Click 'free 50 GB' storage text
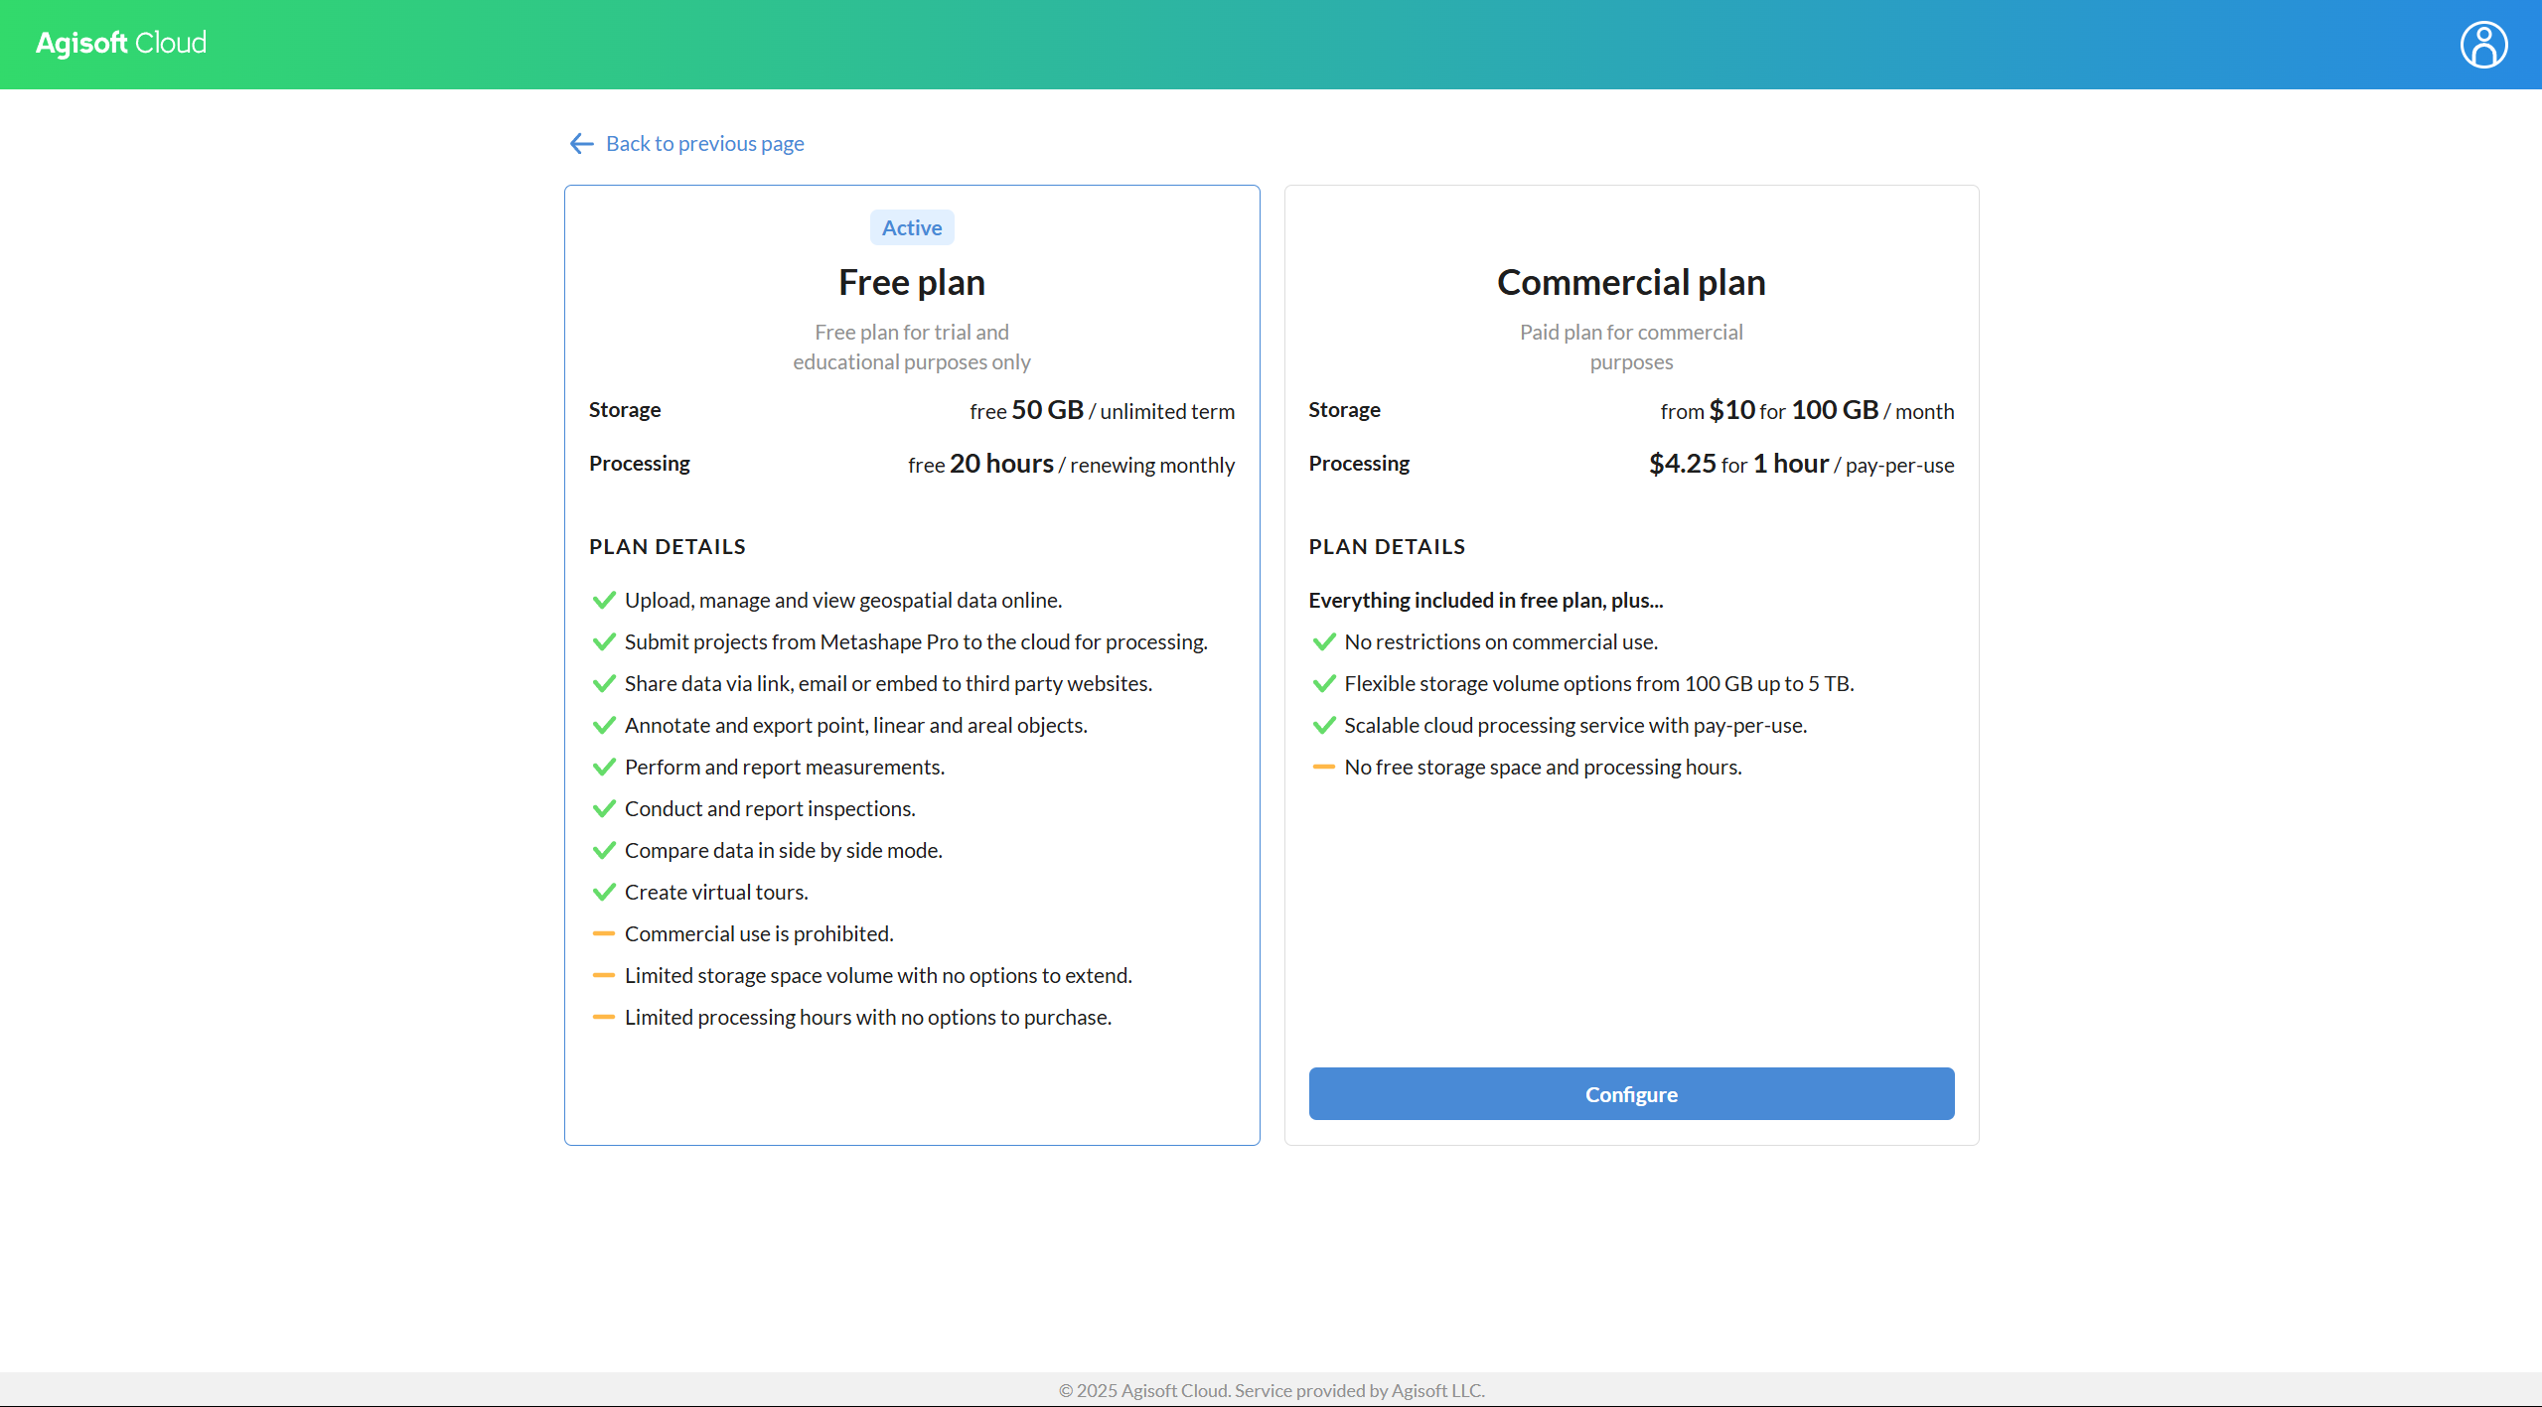This screenshot has height=1407, width=2542. click(x=1026, y=410)
